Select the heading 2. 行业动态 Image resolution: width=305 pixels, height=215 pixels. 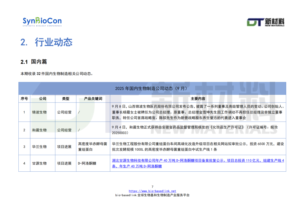(47, 42)
